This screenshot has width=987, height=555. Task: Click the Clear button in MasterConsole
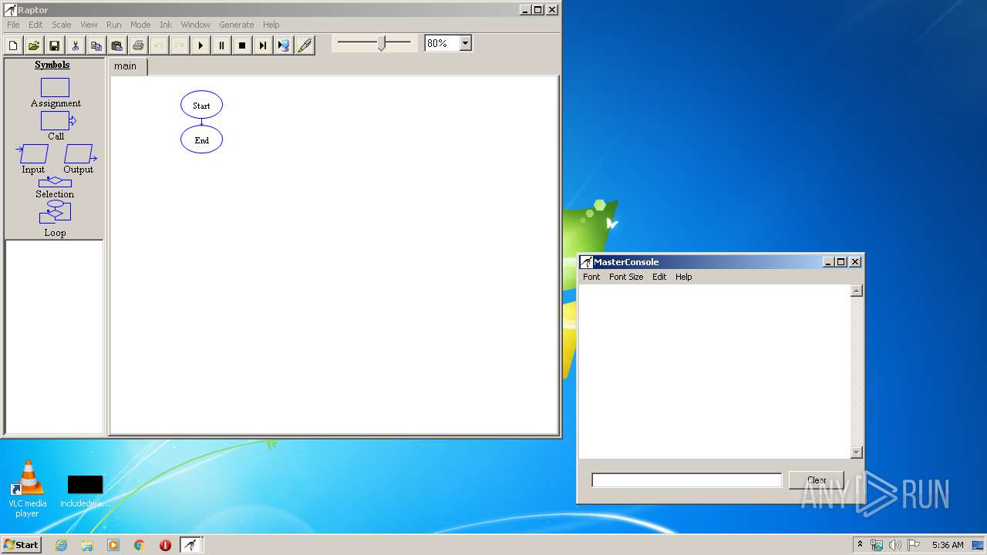tap(817, 480)
